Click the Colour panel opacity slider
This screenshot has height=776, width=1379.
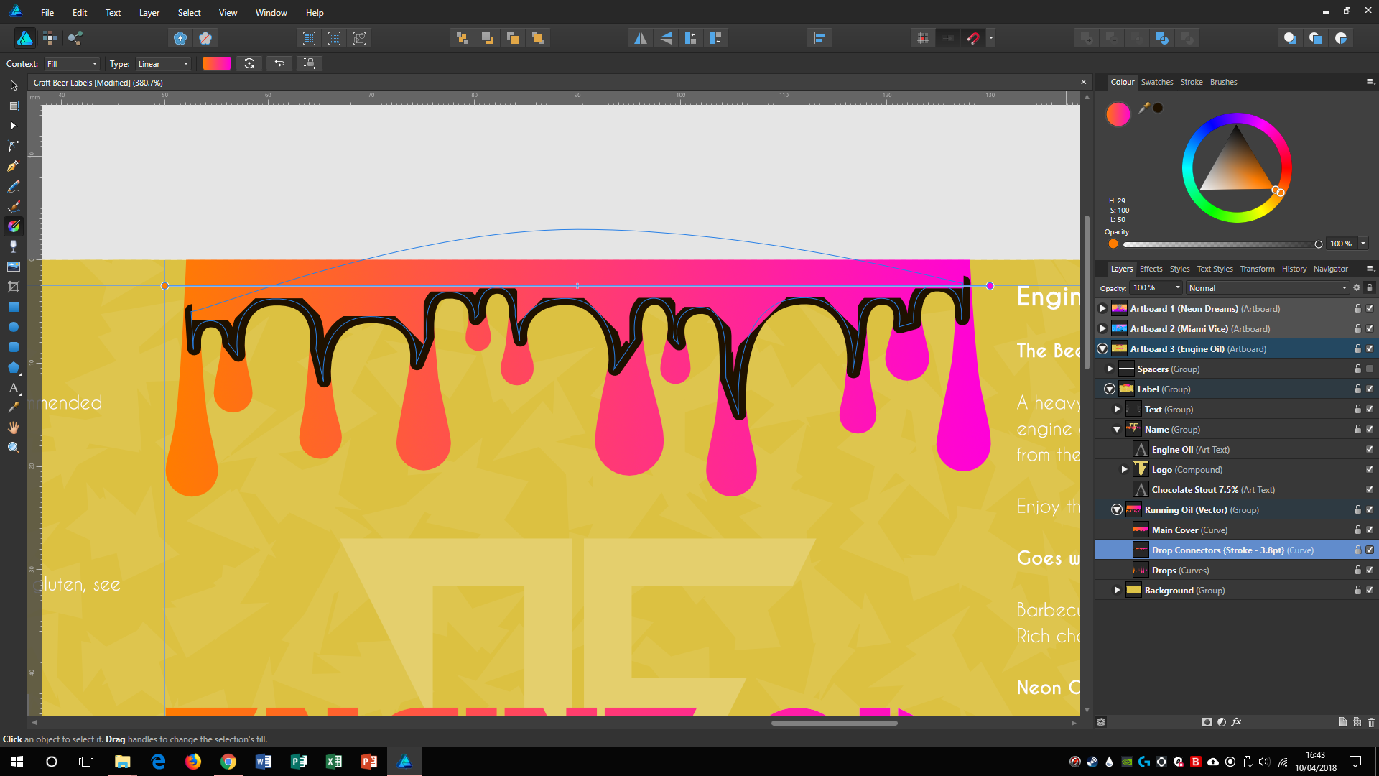pos(1221,244)
